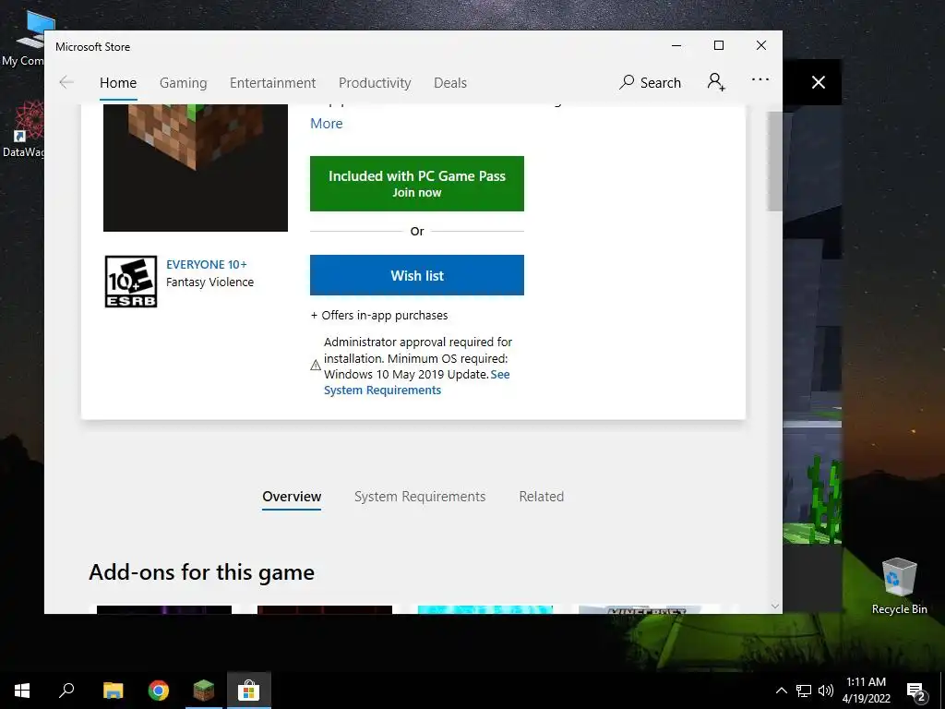
Task: Click Included with PC Game Pass button
Action: tap(417, 184)
